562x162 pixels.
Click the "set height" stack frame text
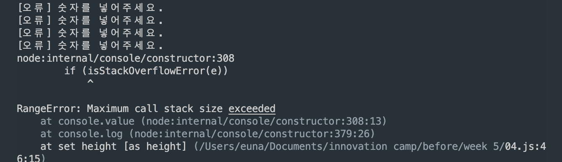[x=87, y=146]
